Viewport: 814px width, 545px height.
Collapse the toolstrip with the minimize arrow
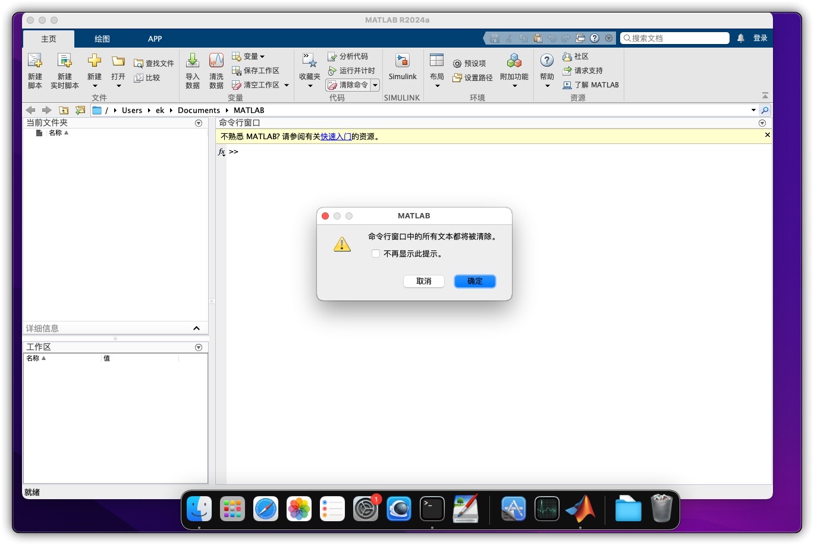765,96
